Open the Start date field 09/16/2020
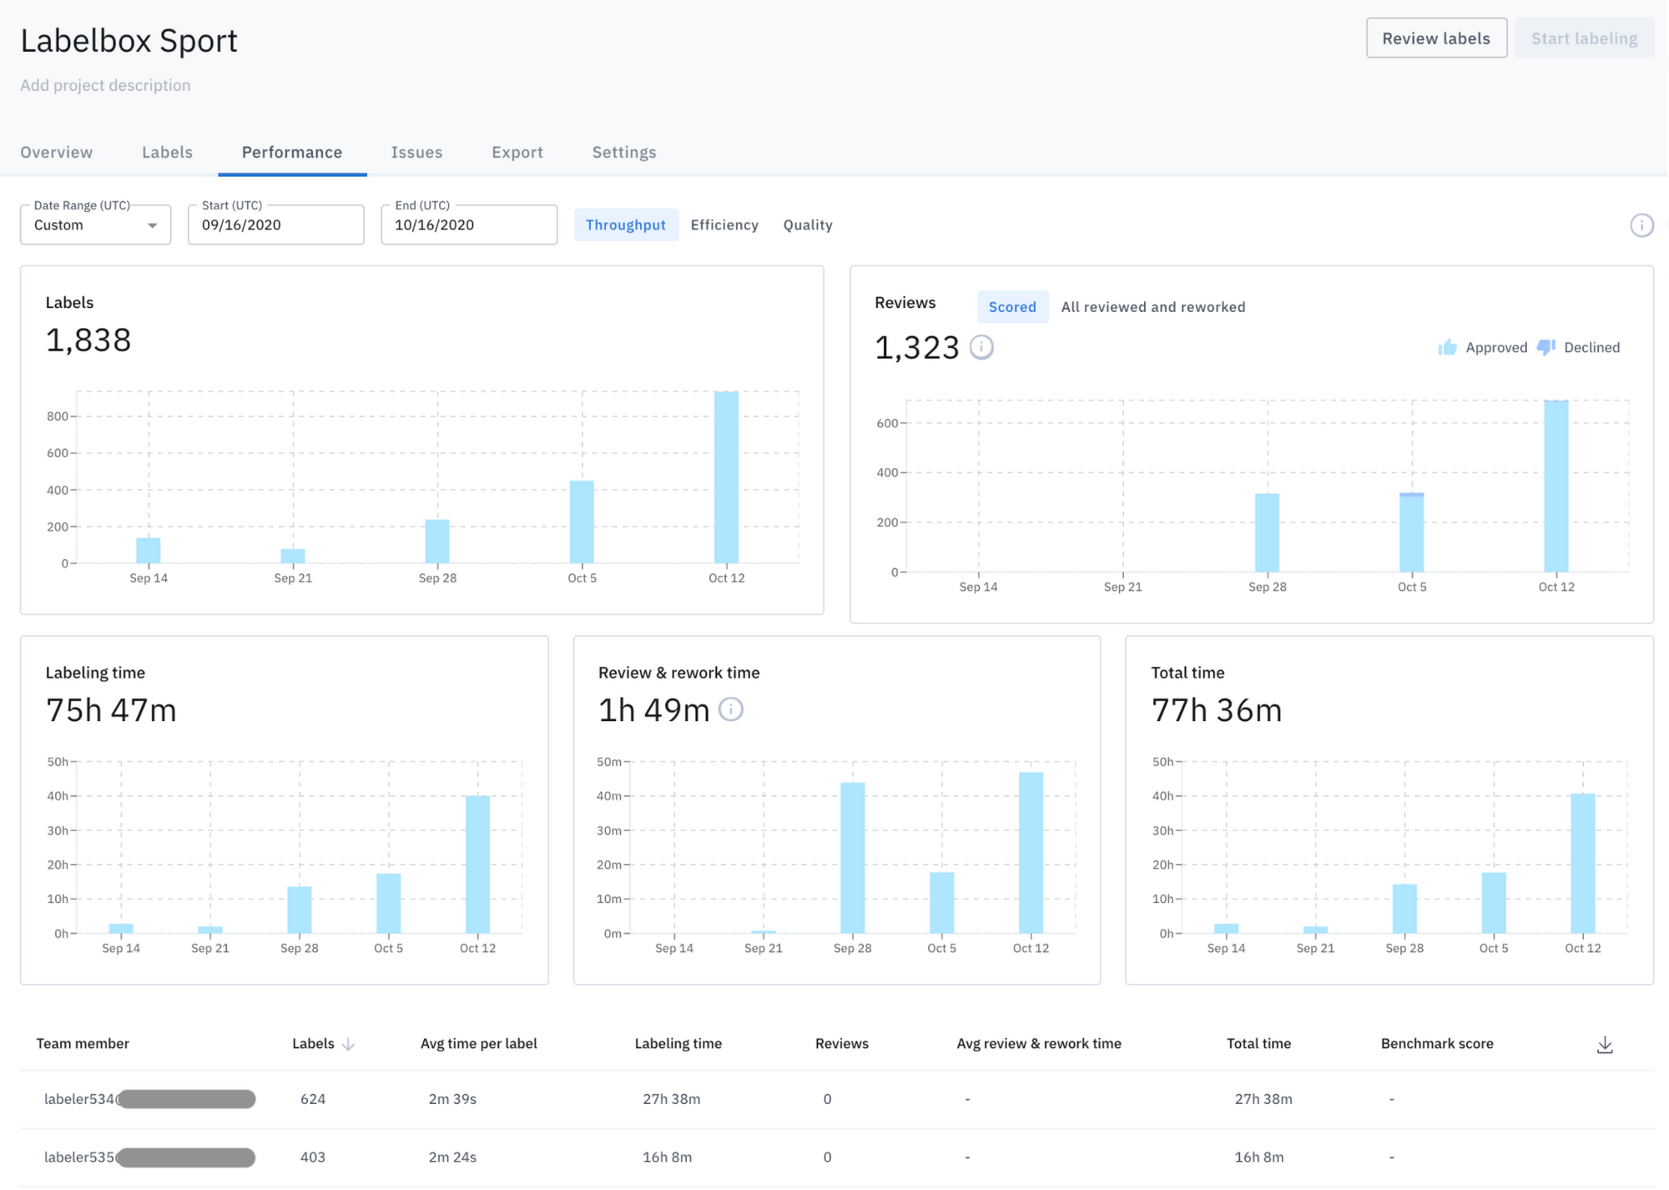1669x1190 pixels. point(276,225)
